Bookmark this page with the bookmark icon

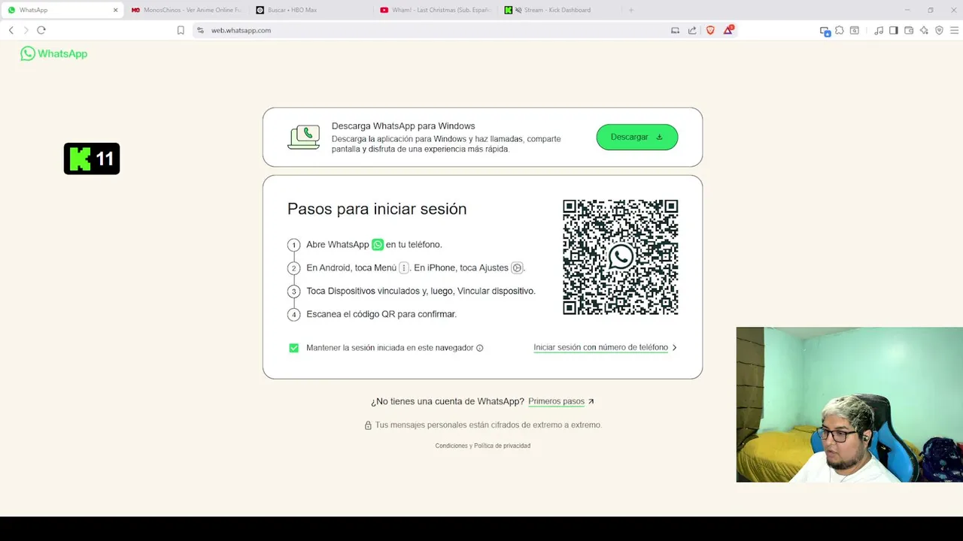coord(181,30)
